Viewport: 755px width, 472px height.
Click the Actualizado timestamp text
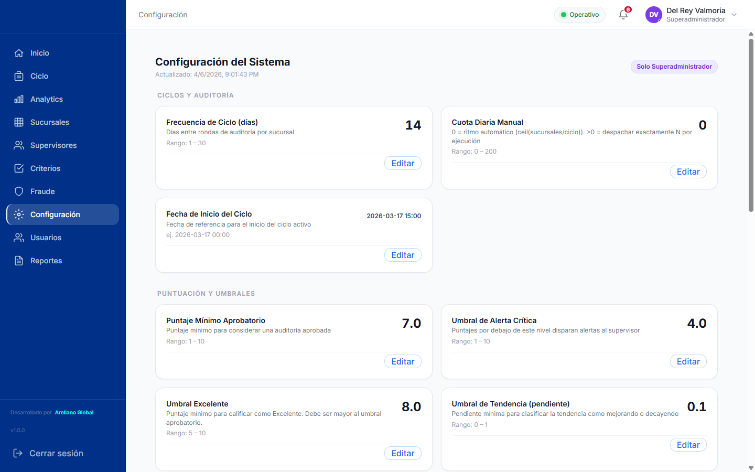click(207, 74)
